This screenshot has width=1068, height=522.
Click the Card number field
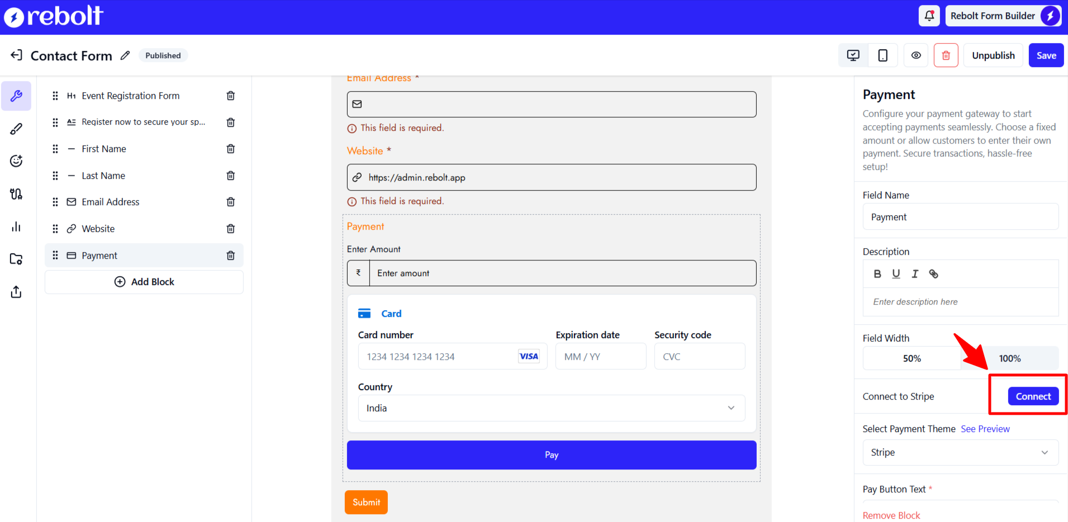(453, 356)
